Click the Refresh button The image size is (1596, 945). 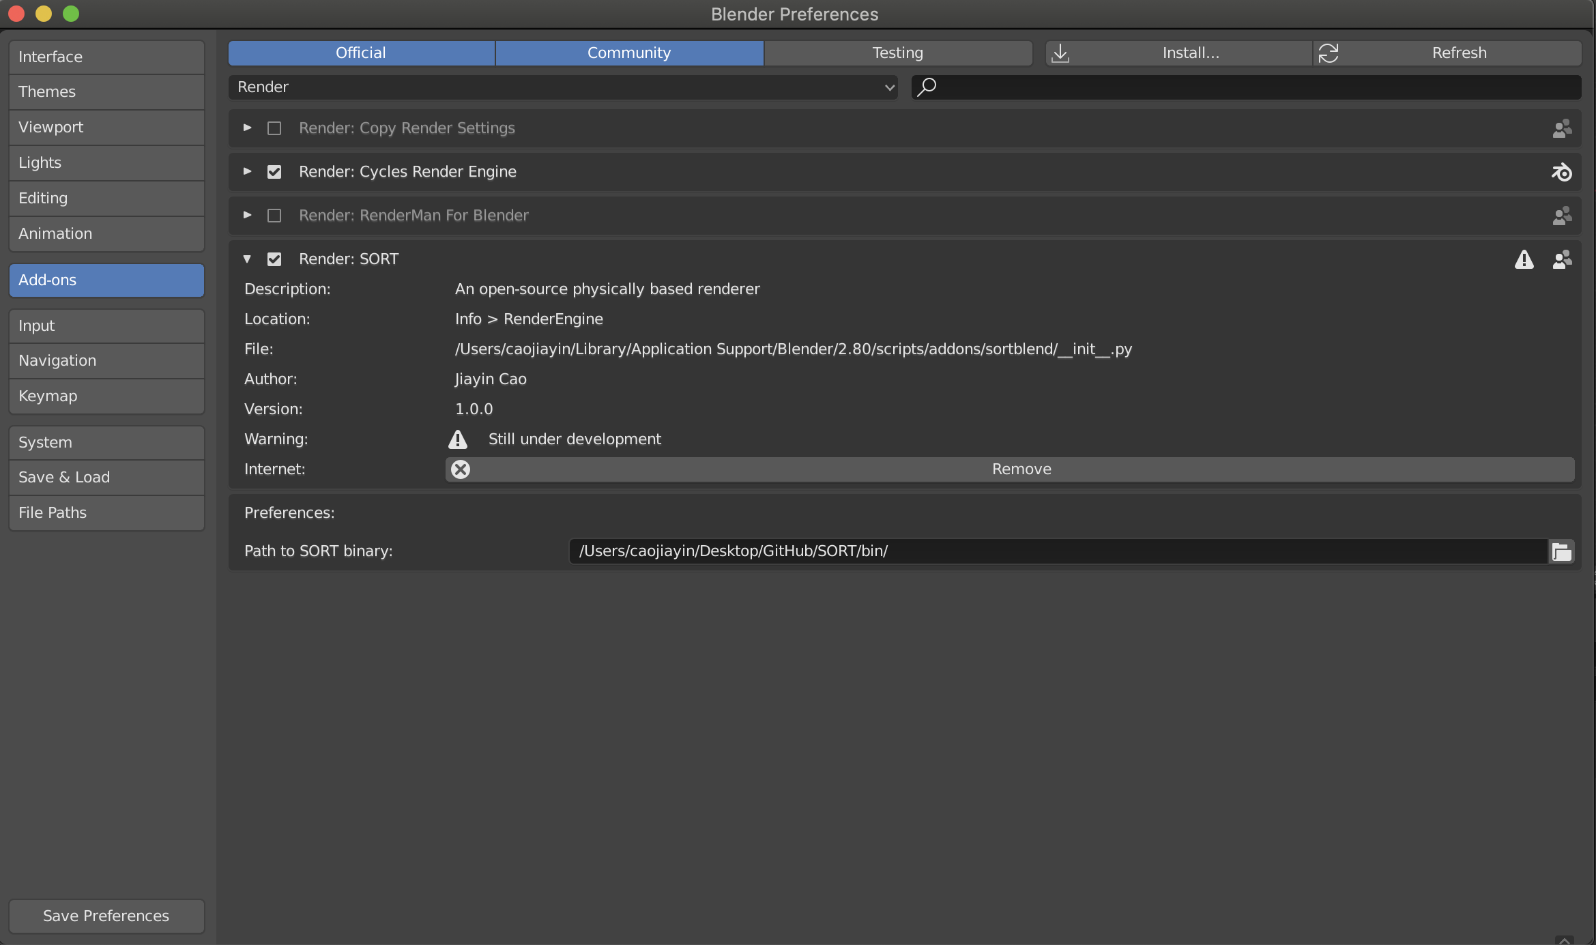tap(1447, 53)
